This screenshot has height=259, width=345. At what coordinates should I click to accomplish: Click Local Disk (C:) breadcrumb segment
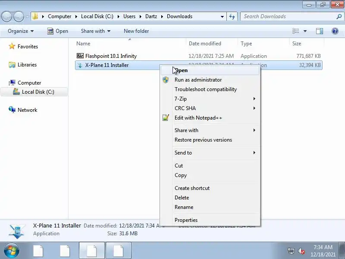tap(97, 16)
